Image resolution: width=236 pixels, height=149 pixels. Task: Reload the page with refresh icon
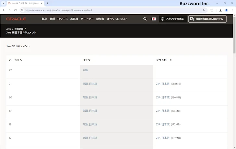[x=15, y=10]
